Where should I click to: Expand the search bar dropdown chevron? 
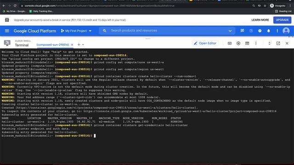tap(230, 31)
